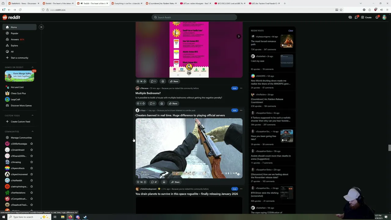Click the Search Reddit field
Screen dimensions: 391x220
pos(194,17)
